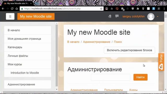Click the shield extension icon

tap(133, 9)
